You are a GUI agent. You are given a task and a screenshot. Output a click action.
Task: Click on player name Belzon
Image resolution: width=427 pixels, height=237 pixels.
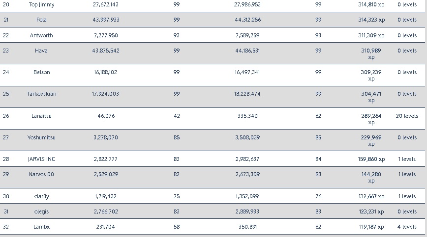pos(41,72)
